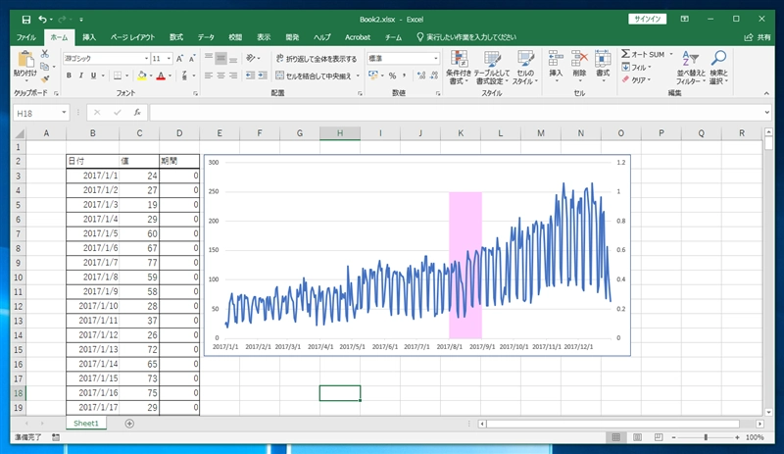Toggle Wrap Text option
Viewport: 784px width, 454px height.
pos(317,59)
